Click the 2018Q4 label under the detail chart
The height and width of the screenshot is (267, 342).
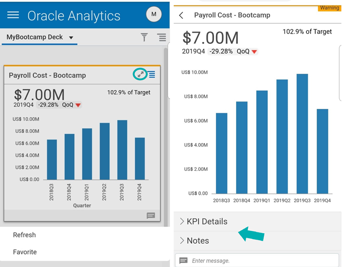point(242,200)
